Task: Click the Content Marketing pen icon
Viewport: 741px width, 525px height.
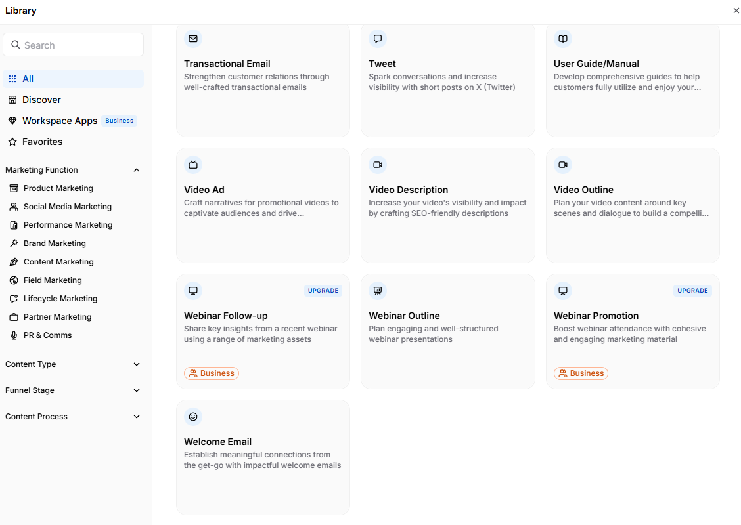Action: point(14,262)
